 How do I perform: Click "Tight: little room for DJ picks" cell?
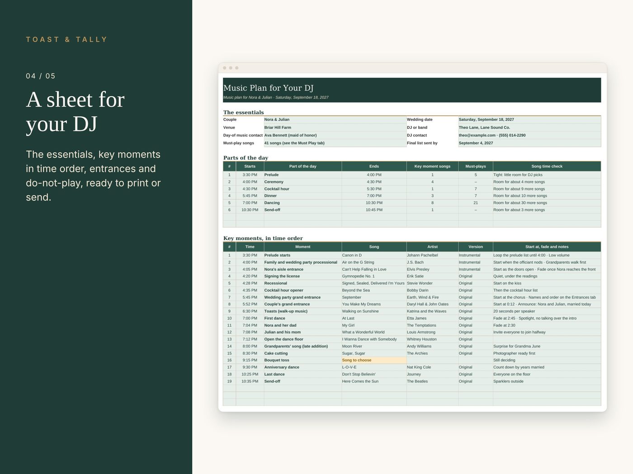pos(547,175)
